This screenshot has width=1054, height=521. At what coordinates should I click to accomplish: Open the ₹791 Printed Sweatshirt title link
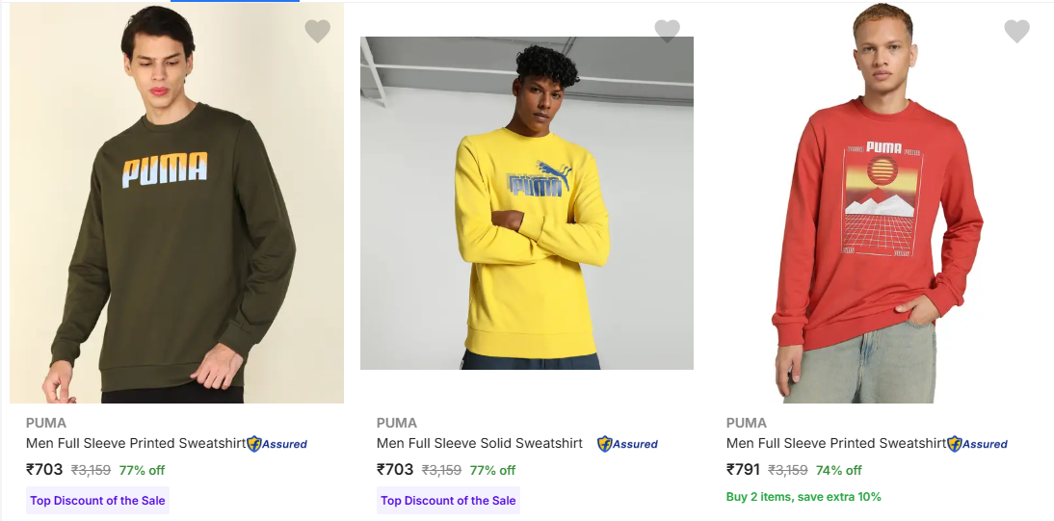(x=835, y=444)
